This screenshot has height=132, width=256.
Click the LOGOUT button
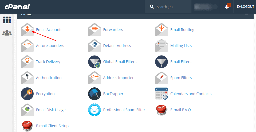tap(245, 7)
